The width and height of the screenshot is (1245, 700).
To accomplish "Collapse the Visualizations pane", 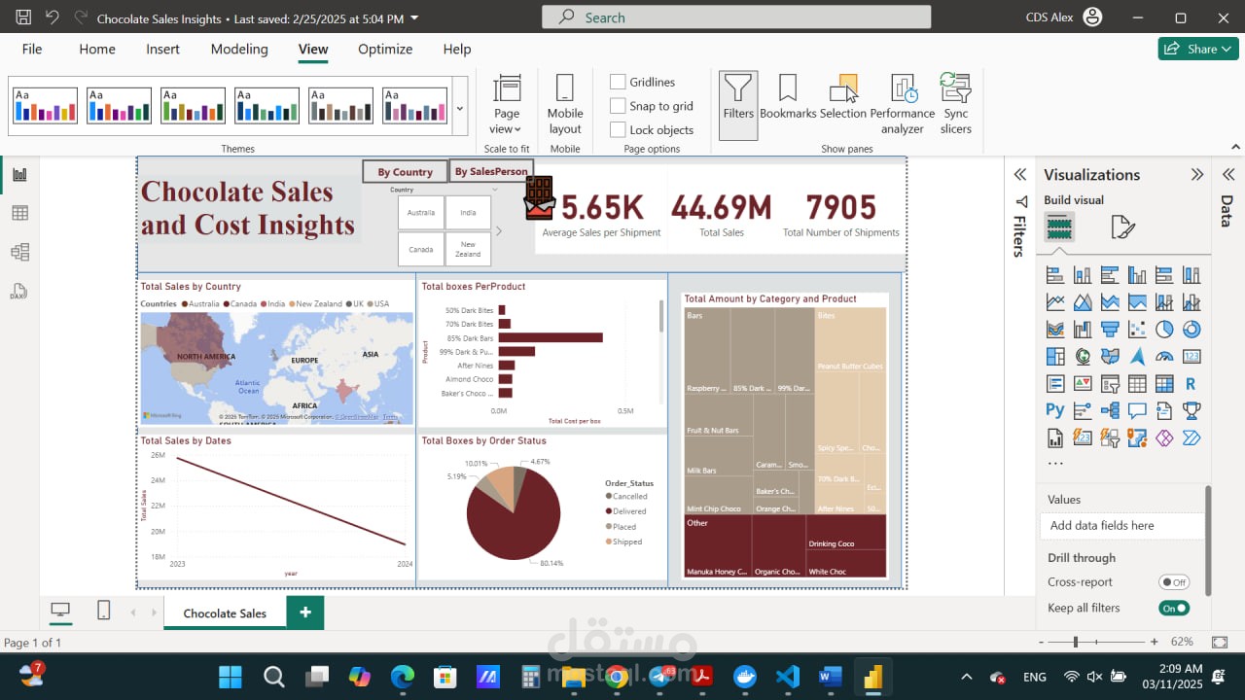I will pyautogui.click(x=1197, y=175).
